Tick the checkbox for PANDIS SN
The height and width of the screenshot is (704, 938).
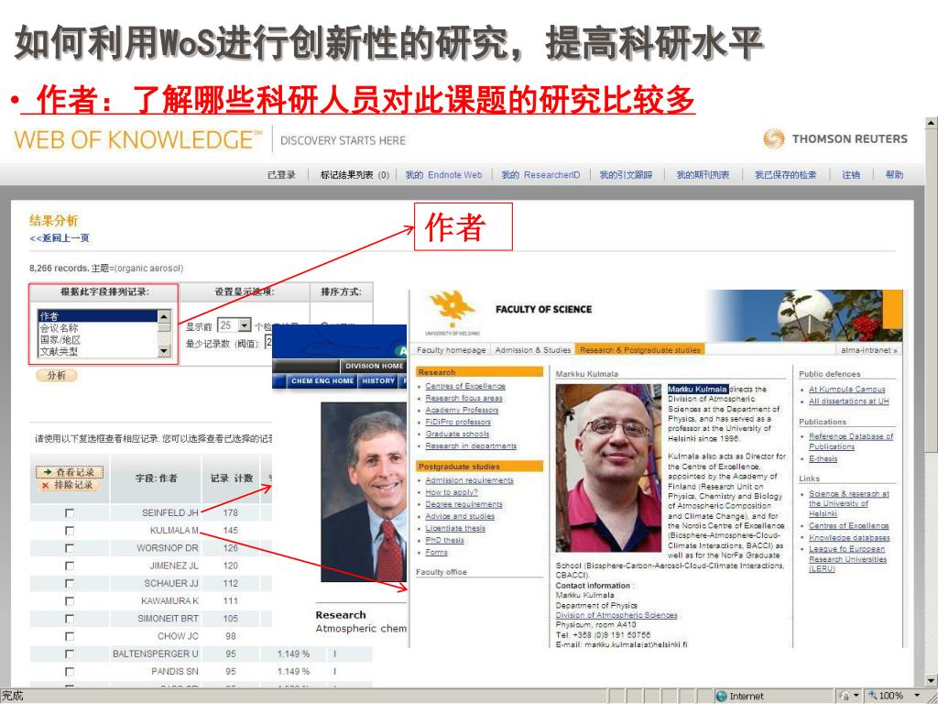tap(70, 672)
